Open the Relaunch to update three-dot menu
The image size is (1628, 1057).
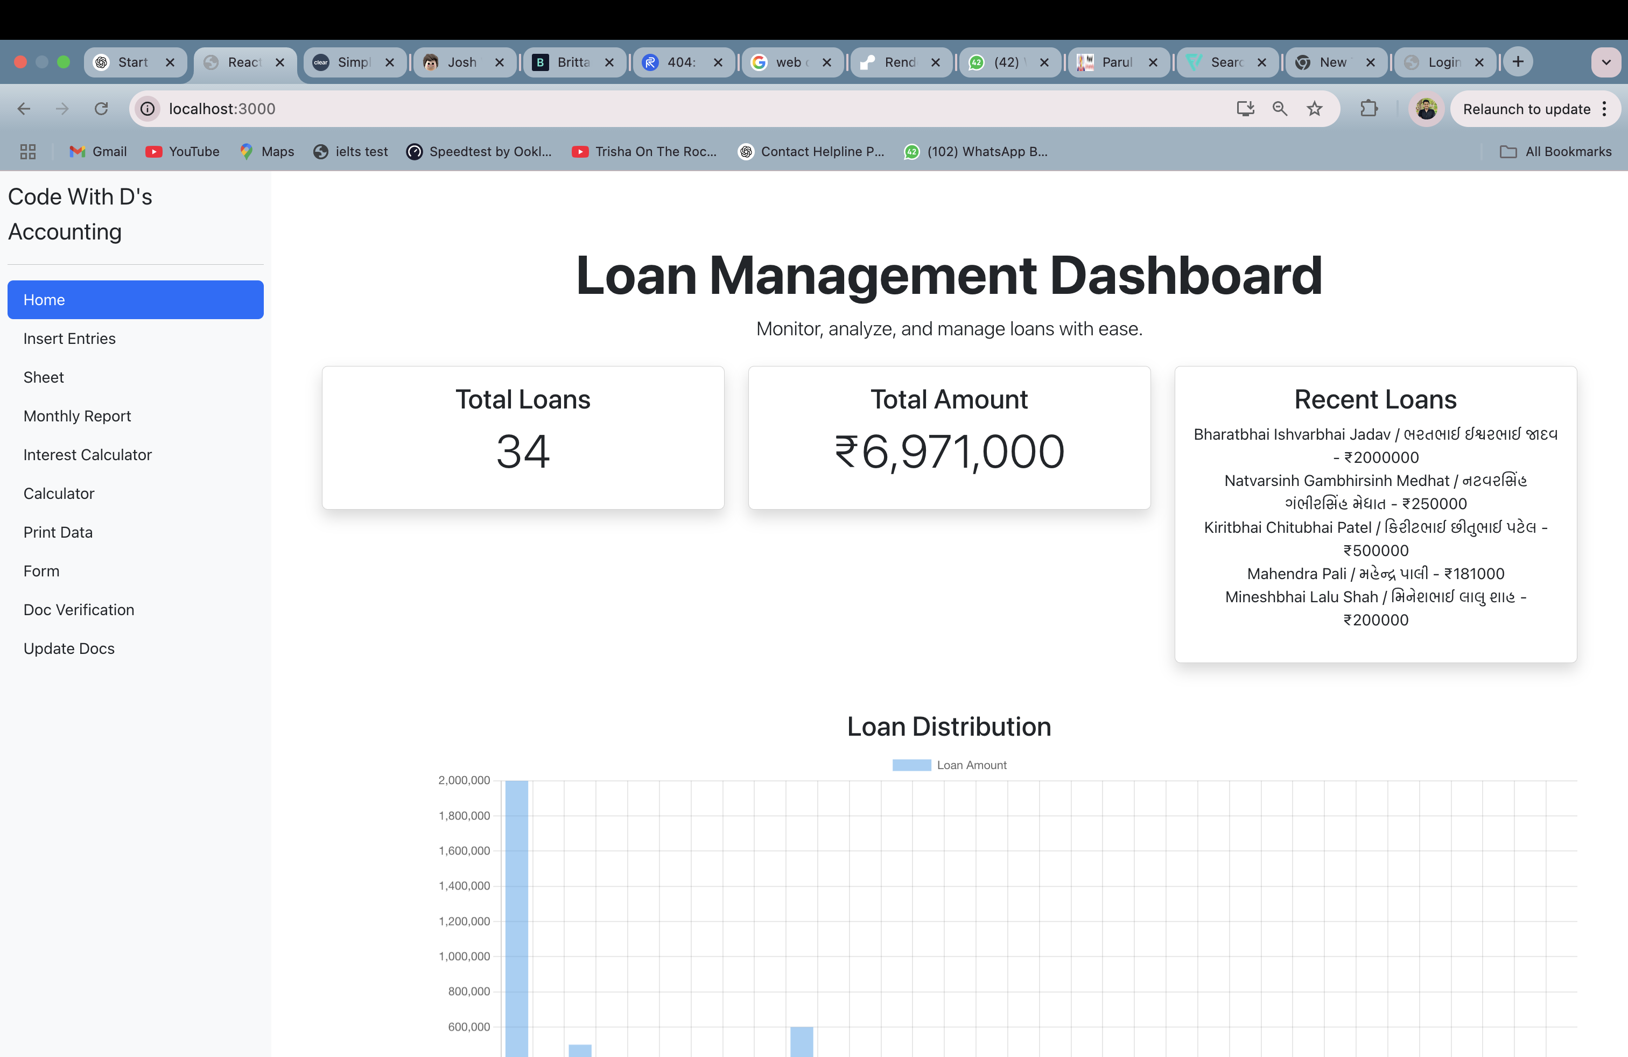click(x=1605, y=109)
